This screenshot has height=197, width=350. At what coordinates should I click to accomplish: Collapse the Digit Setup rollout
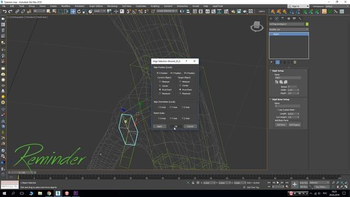[278, 71]
